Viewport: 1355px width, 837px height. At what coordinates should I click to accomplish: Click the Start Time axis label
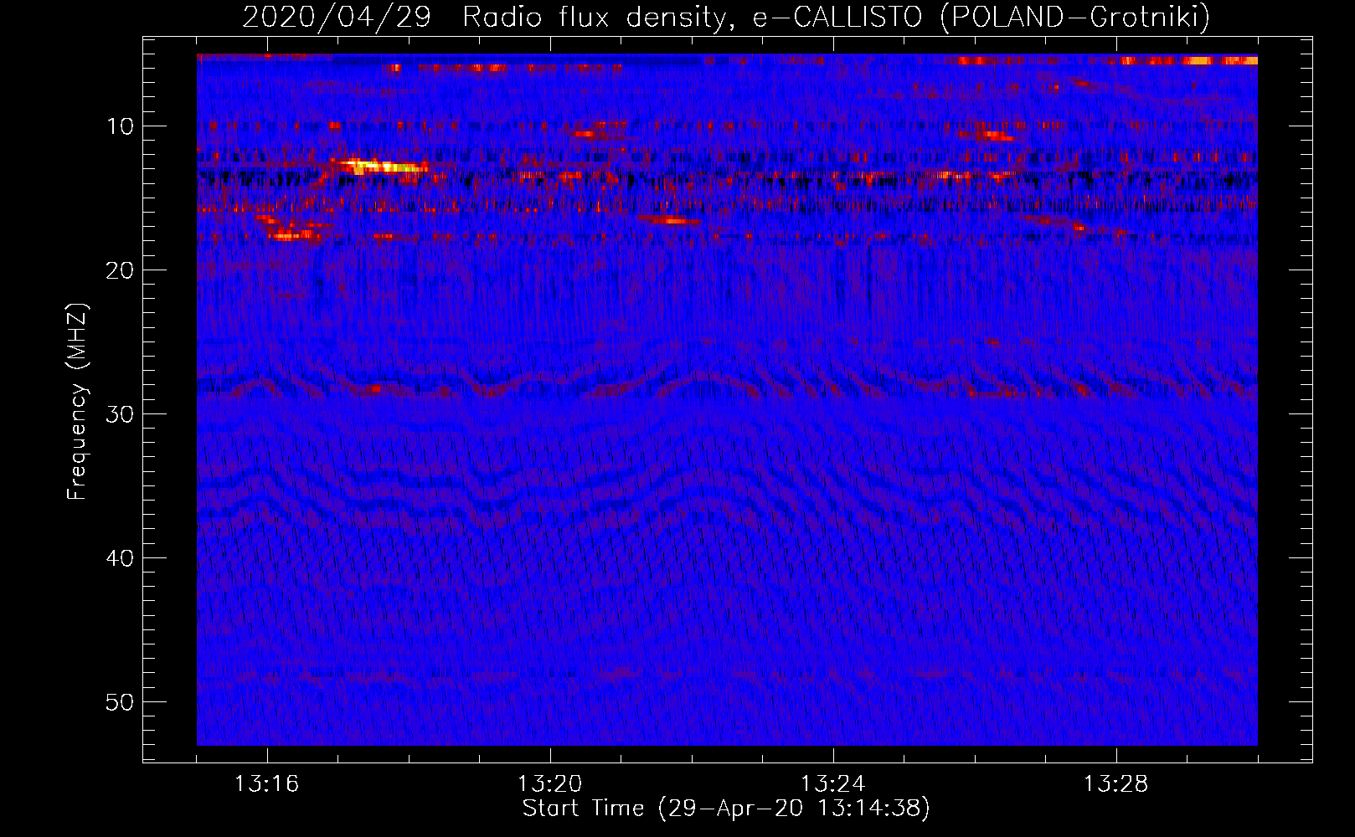coord(726,809)
